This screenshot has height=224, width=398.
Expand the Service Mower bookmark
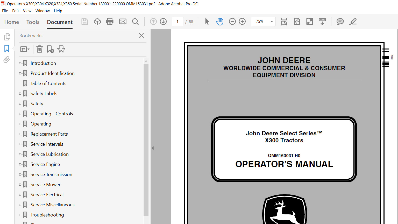(x=20, y=185)
